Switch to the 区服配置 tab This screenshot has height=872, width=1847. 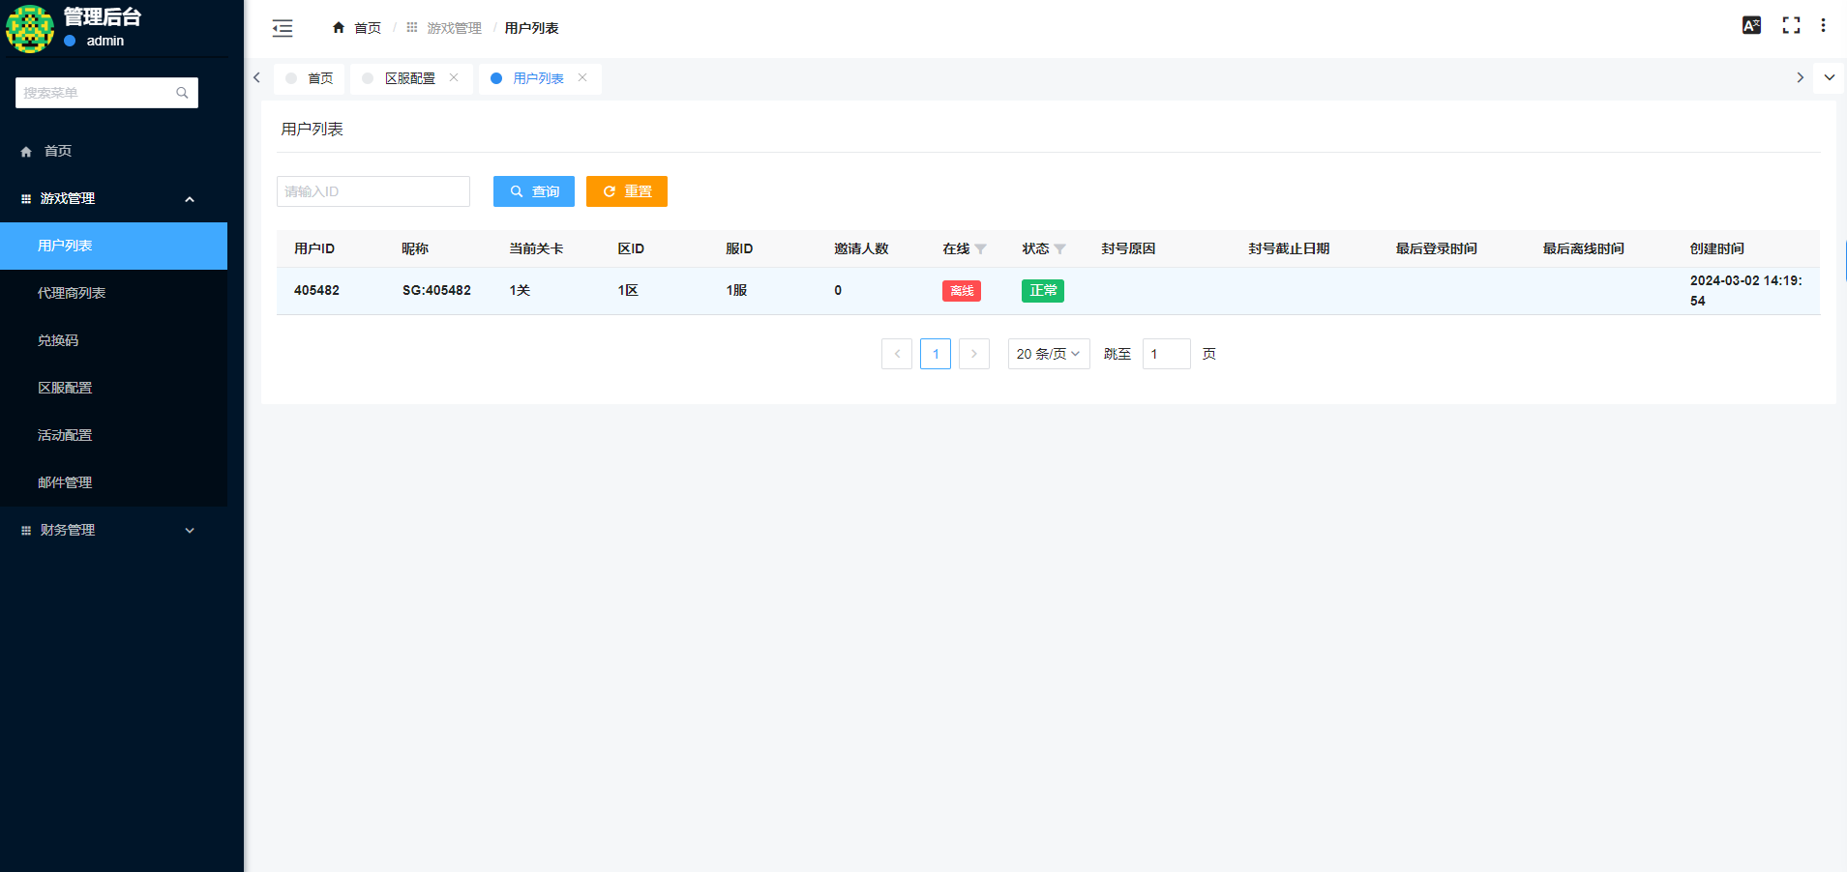point(409,78)
